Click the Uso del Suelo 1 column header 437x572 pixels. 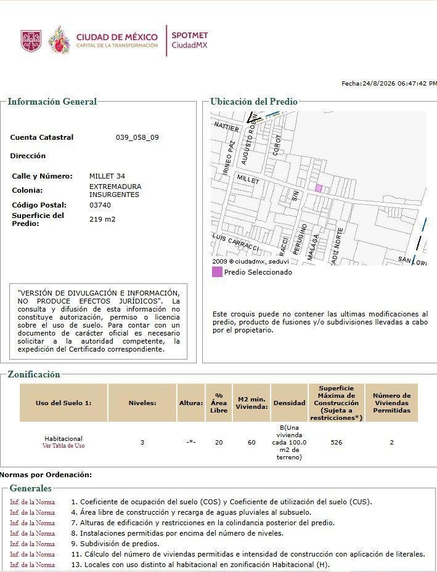click(63, 403)
